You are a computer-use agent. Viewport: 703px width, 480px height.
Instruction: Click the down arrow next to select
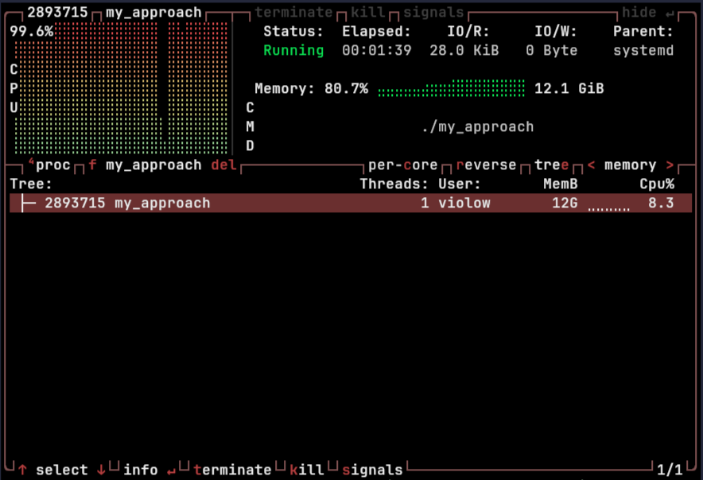[x=101, y=470]
